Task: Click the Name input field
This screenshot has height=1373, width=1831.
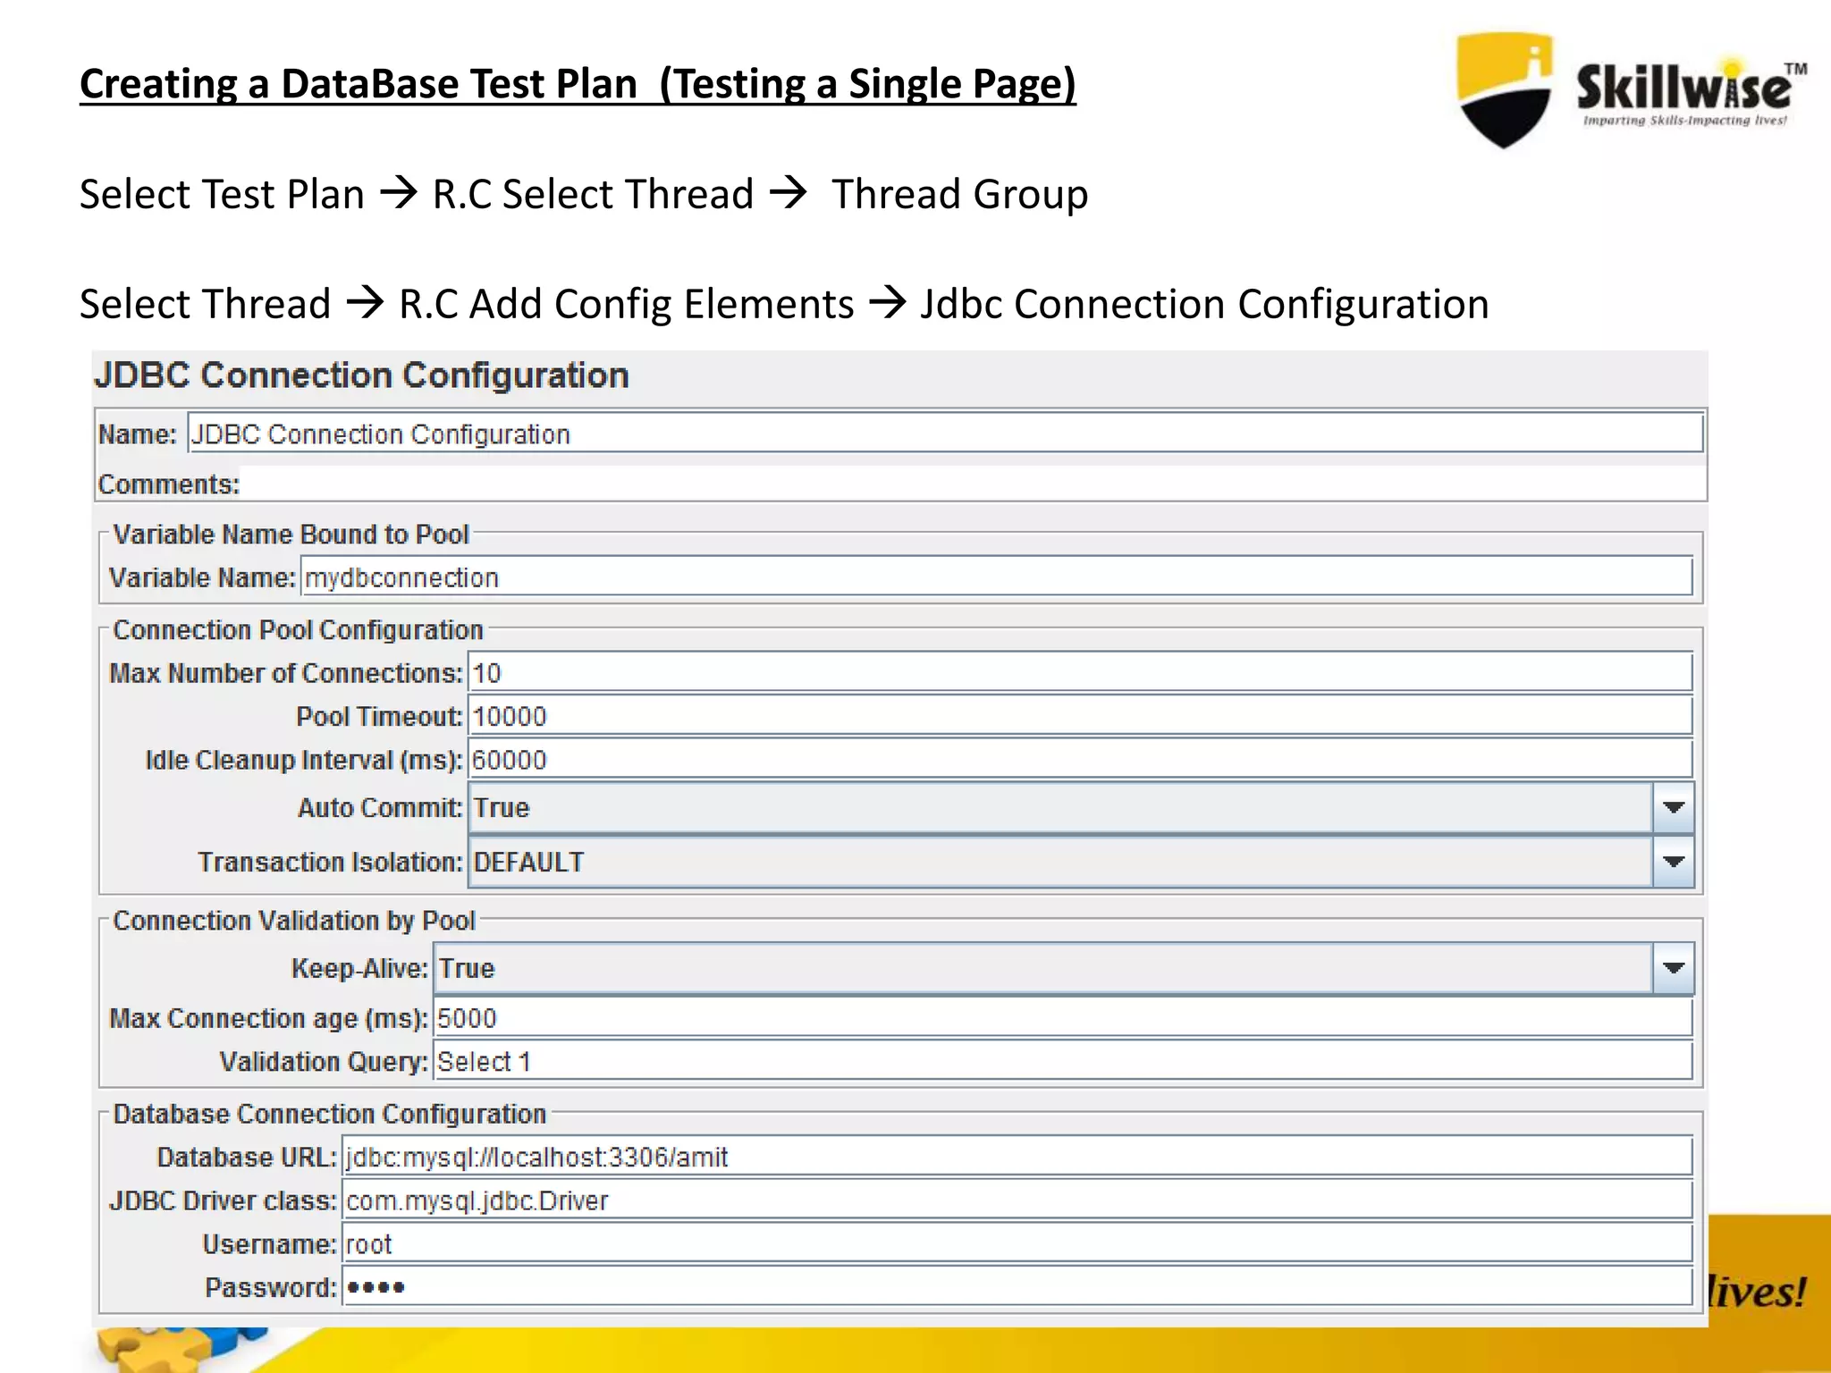Action: click(945, 434)
